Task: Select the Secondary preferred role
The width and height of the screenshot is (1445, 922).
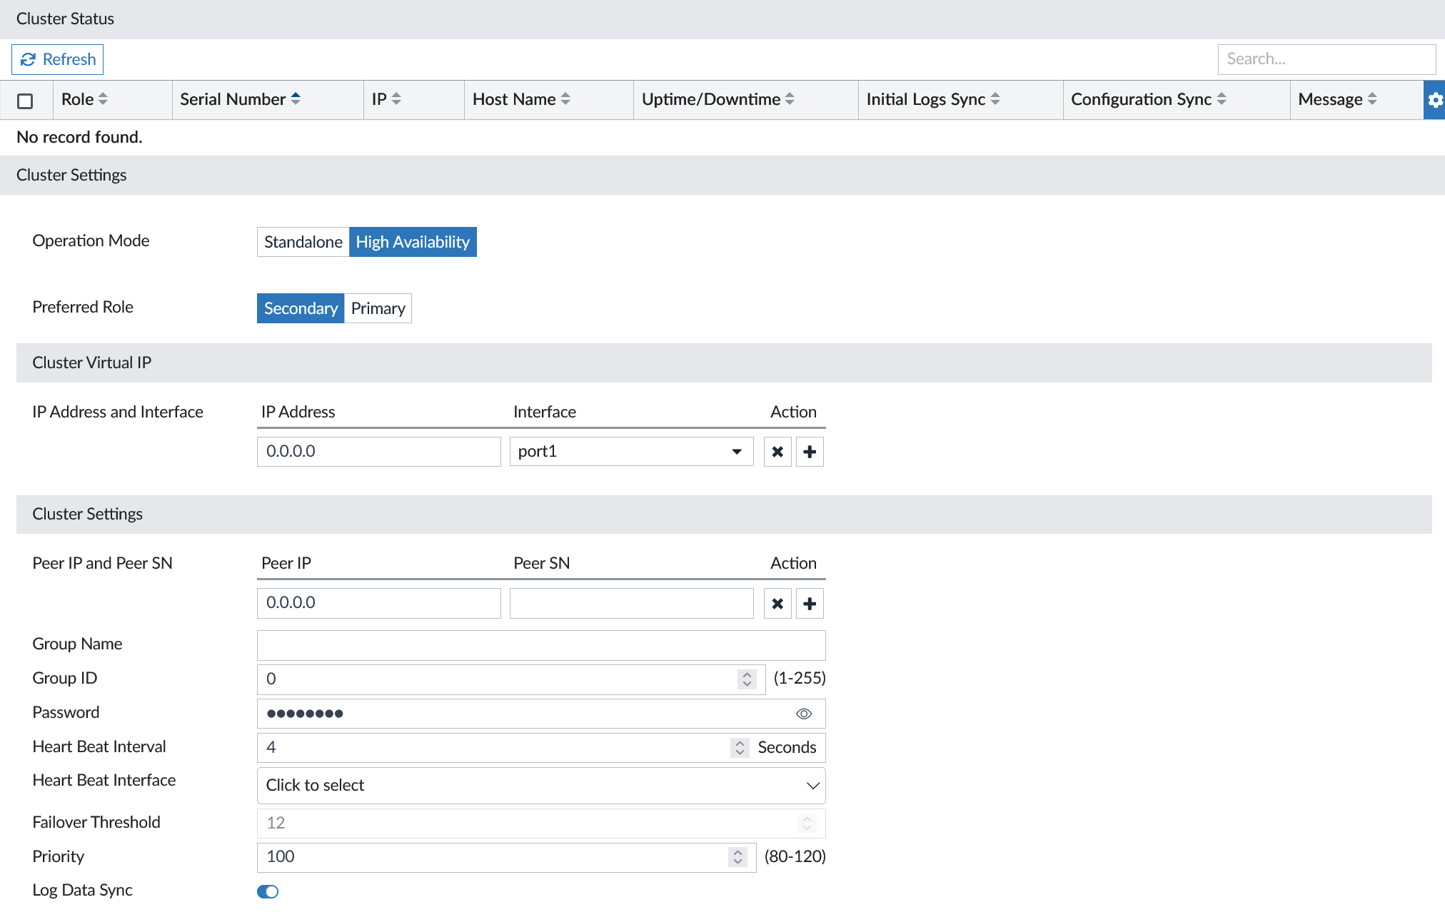Action: click(x=301, y=308)
